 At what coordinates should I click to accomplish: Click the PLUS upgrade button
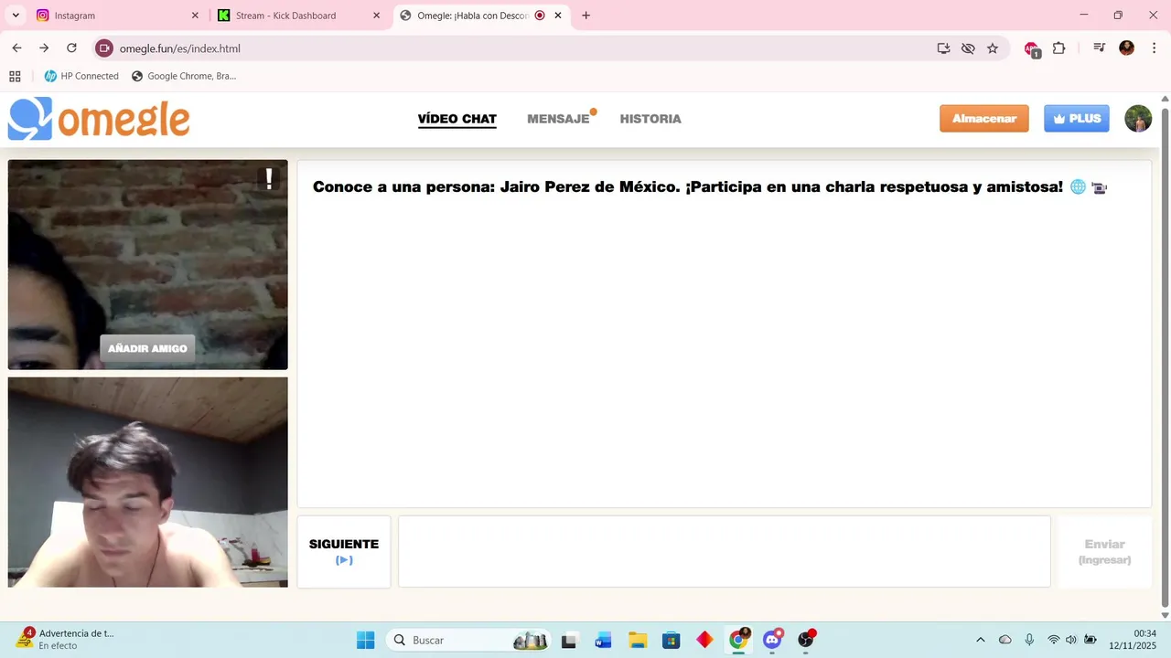1077,119
